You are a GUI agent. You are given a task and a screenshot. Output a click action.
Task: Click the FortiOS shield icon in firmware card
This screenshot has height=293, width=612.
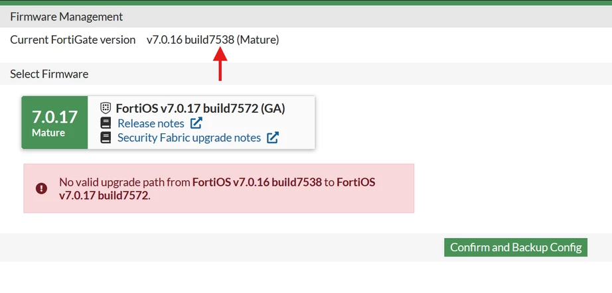click(x=106, y=108)
